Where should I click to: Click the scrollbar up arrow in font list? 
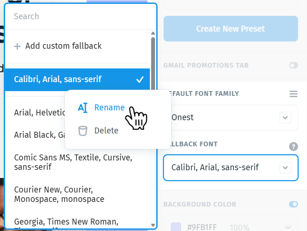pos(153,33)
